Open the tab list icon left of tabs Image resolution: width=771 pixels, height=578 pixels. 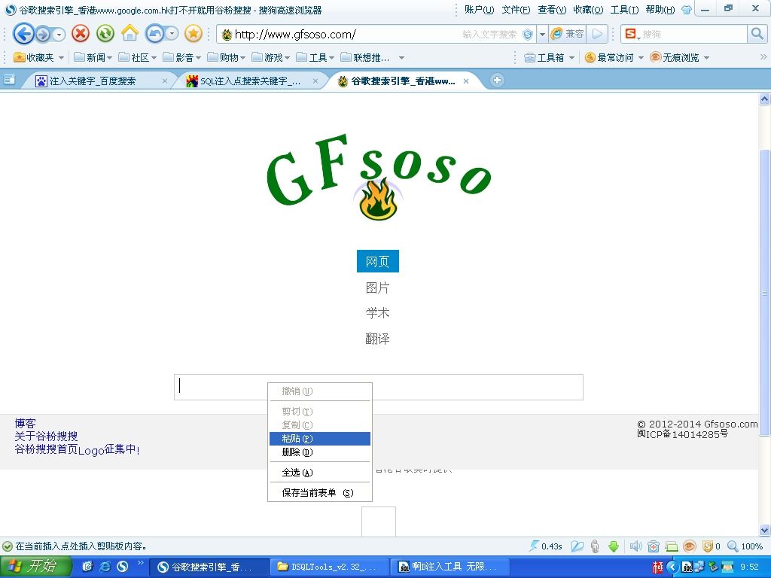(9, 80)
